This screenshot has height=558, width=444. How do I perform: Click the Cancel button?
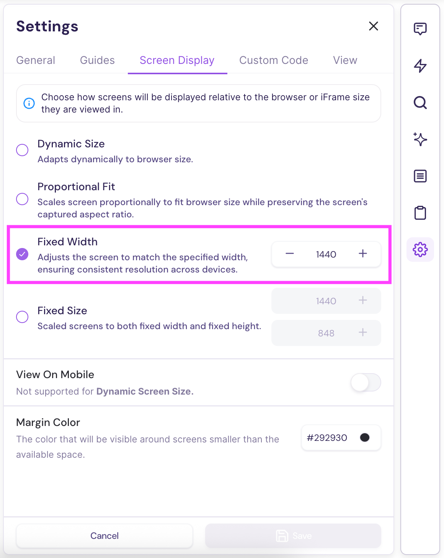click(104, 536)
